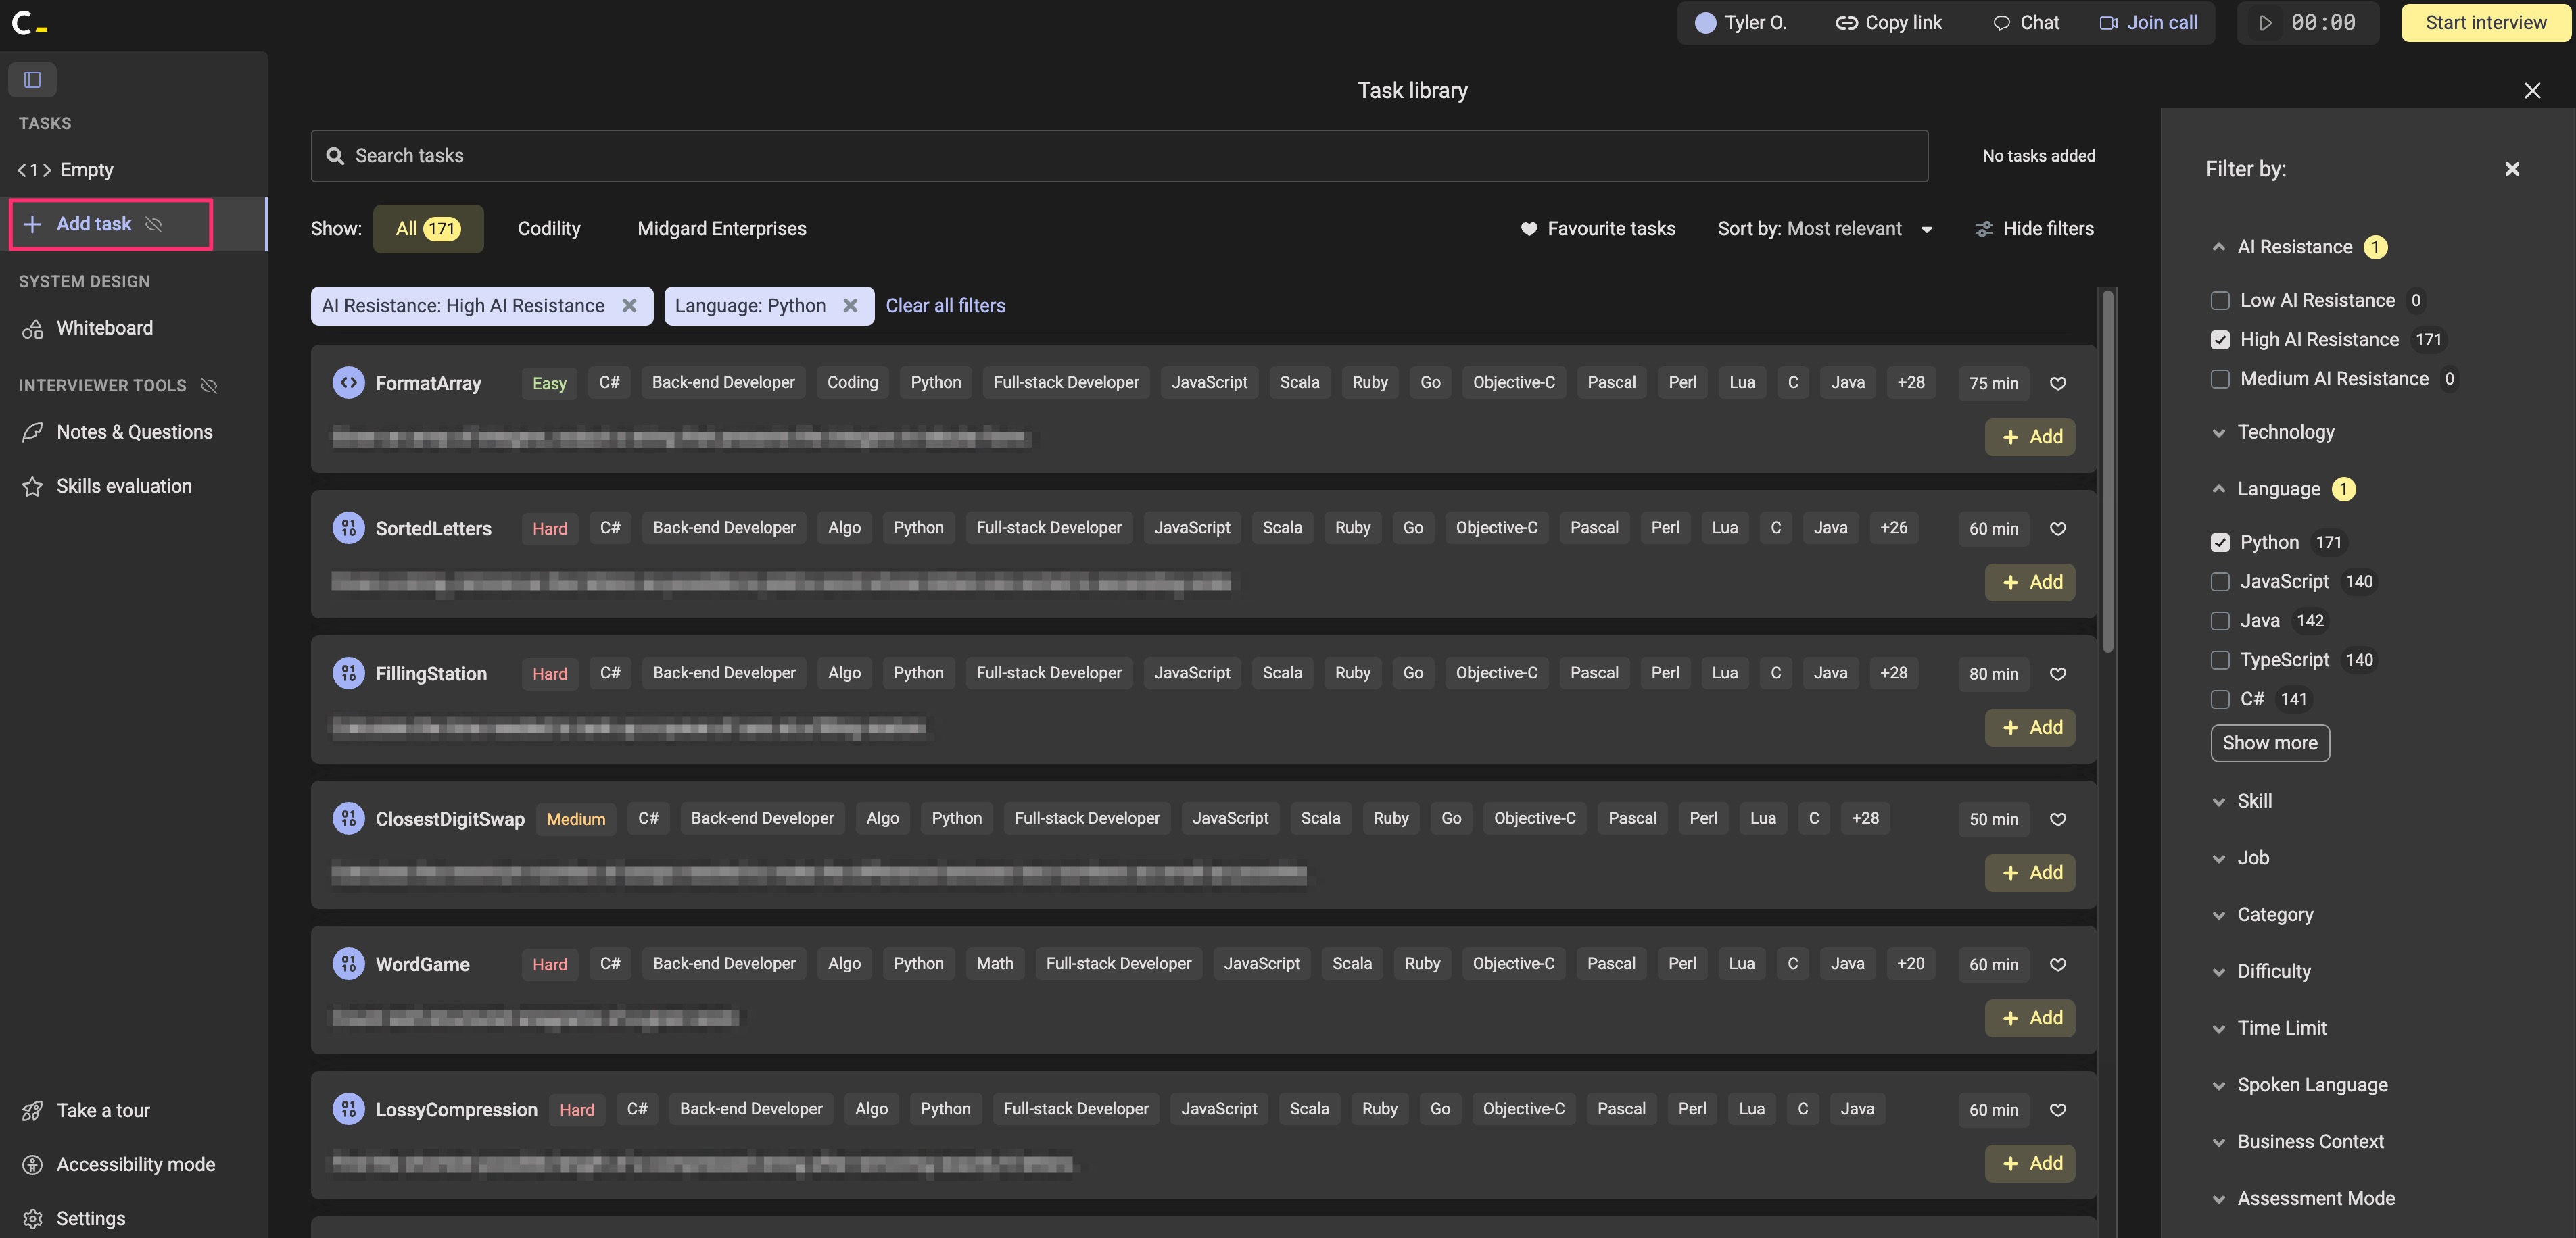The image size is (2576, 1238).
Task: Click the FormatArray coding task icon
Action: 348,382
